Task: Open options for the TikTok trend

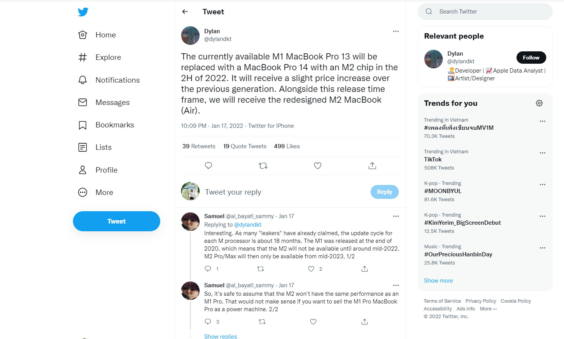Action: click(x=542, y=153)
